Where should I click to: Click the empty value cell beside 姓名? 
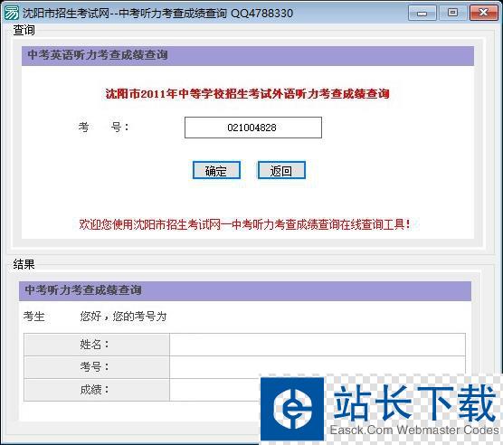point(318,345)
